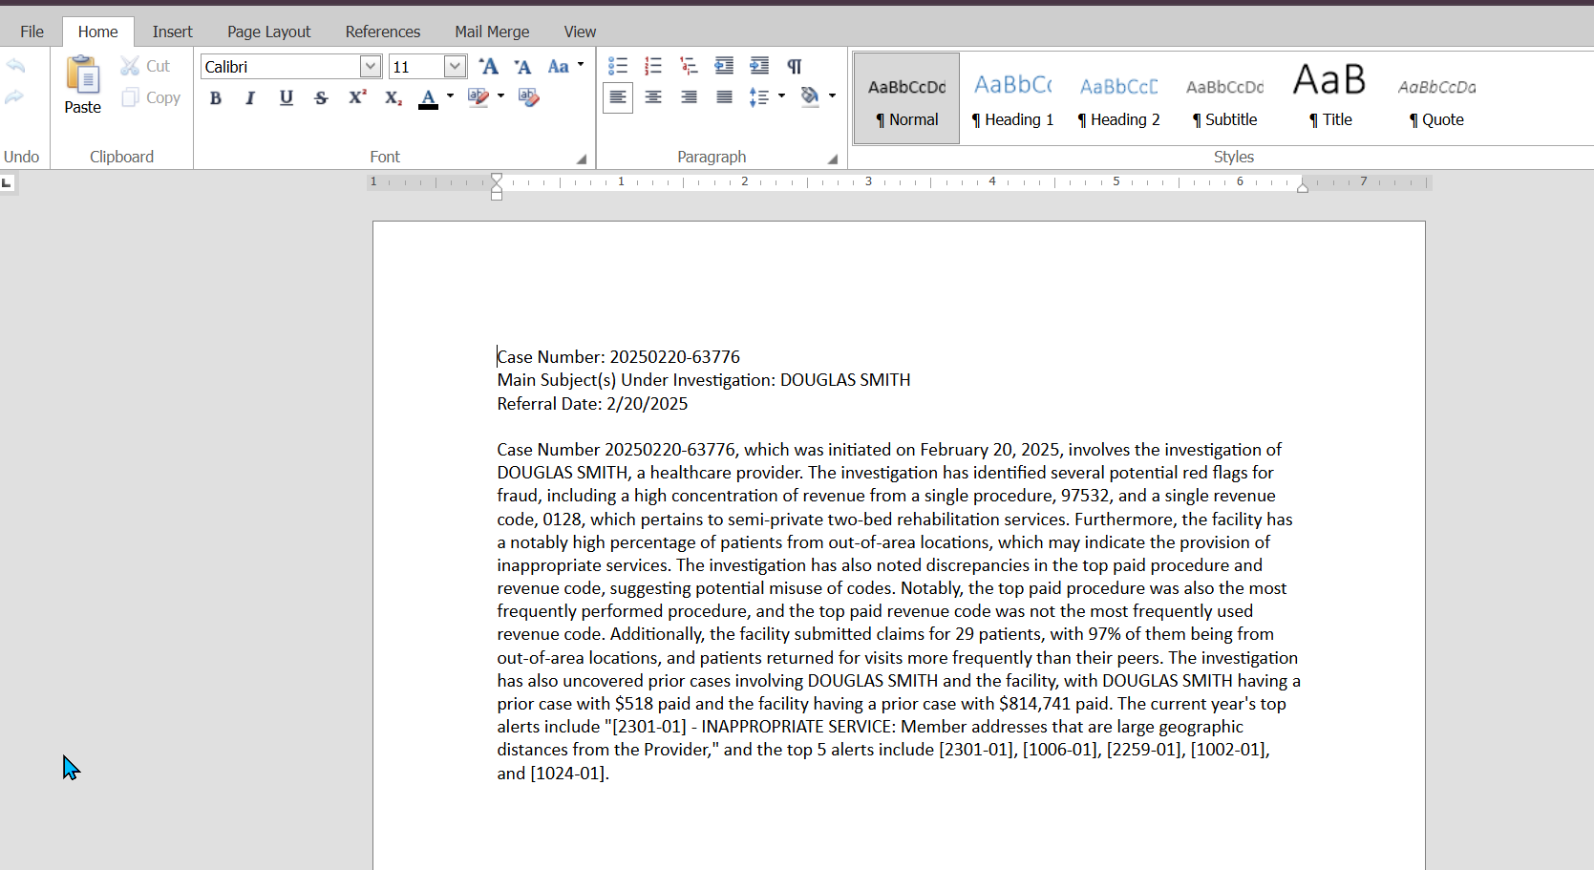Select the numbered list icon
Viewport: 1594px width, 870px height.
(x=653, y=66)
